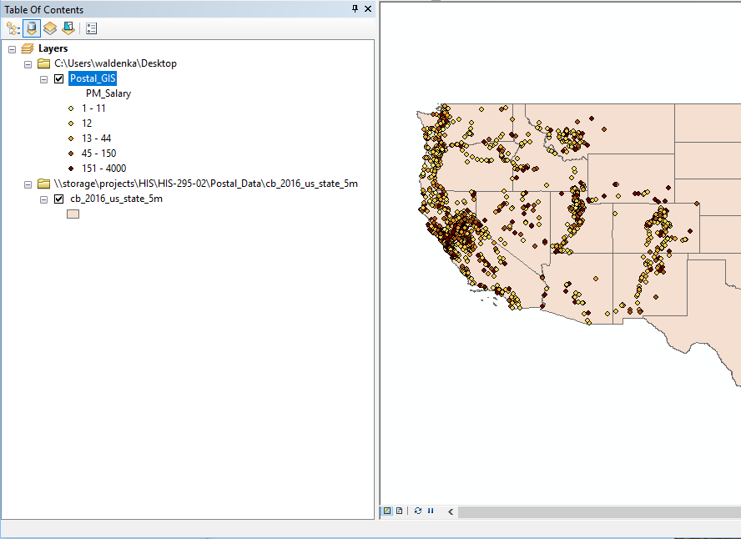This screenshot has width=741, height=539.
Task: Switch to List By Selection view
Action: tap(68, 28)
